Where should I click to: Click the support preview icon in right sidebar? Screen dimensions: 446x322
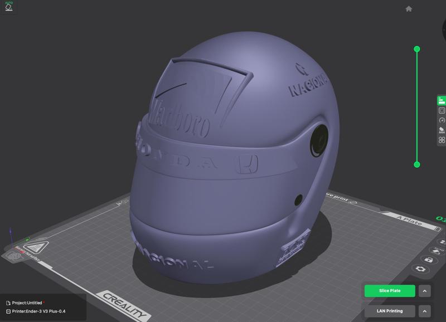point(442,130)
